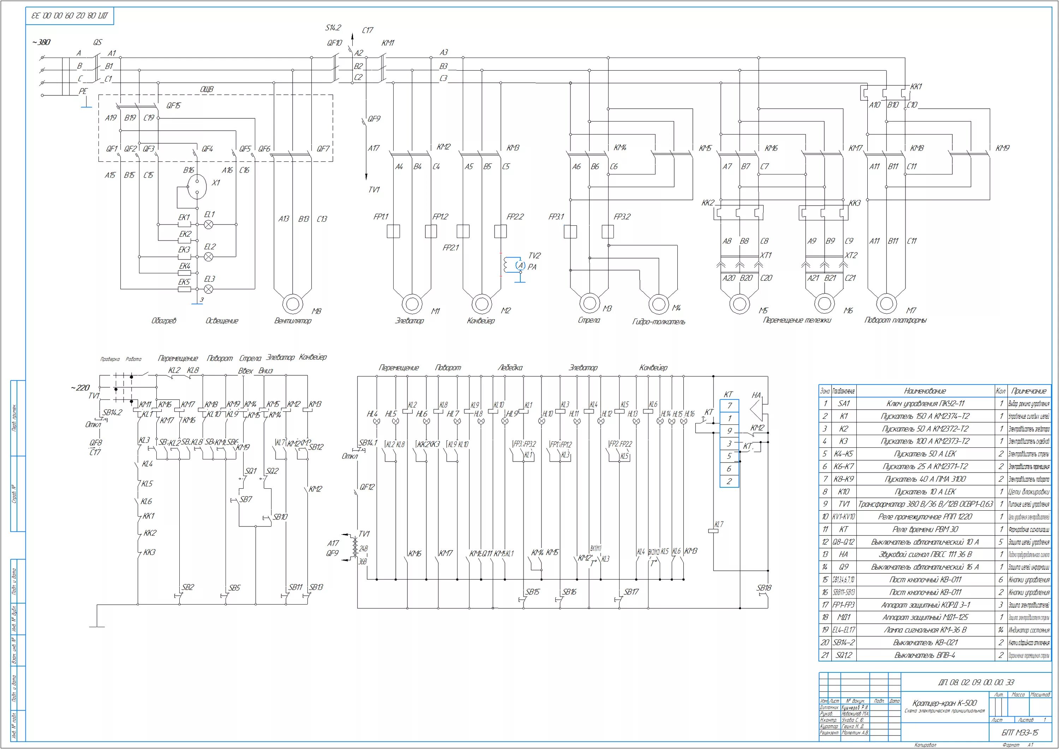Click the 'Лебёдка' section heading
This screenshot has width=1059, height=749.
coord(510,368)
